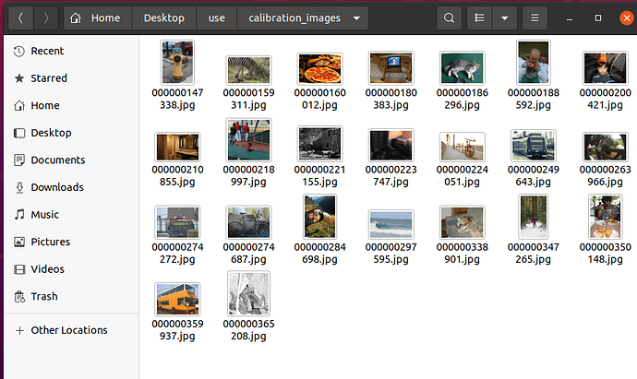Click Home in the path bar
The image size is (637, 379).
coord(97,18)
